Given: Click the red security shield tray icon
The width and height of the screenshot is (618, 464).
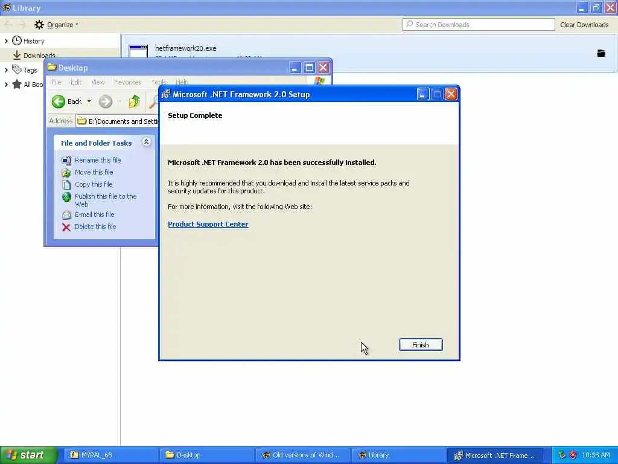Looking at the screenshot, I should 573,455.
